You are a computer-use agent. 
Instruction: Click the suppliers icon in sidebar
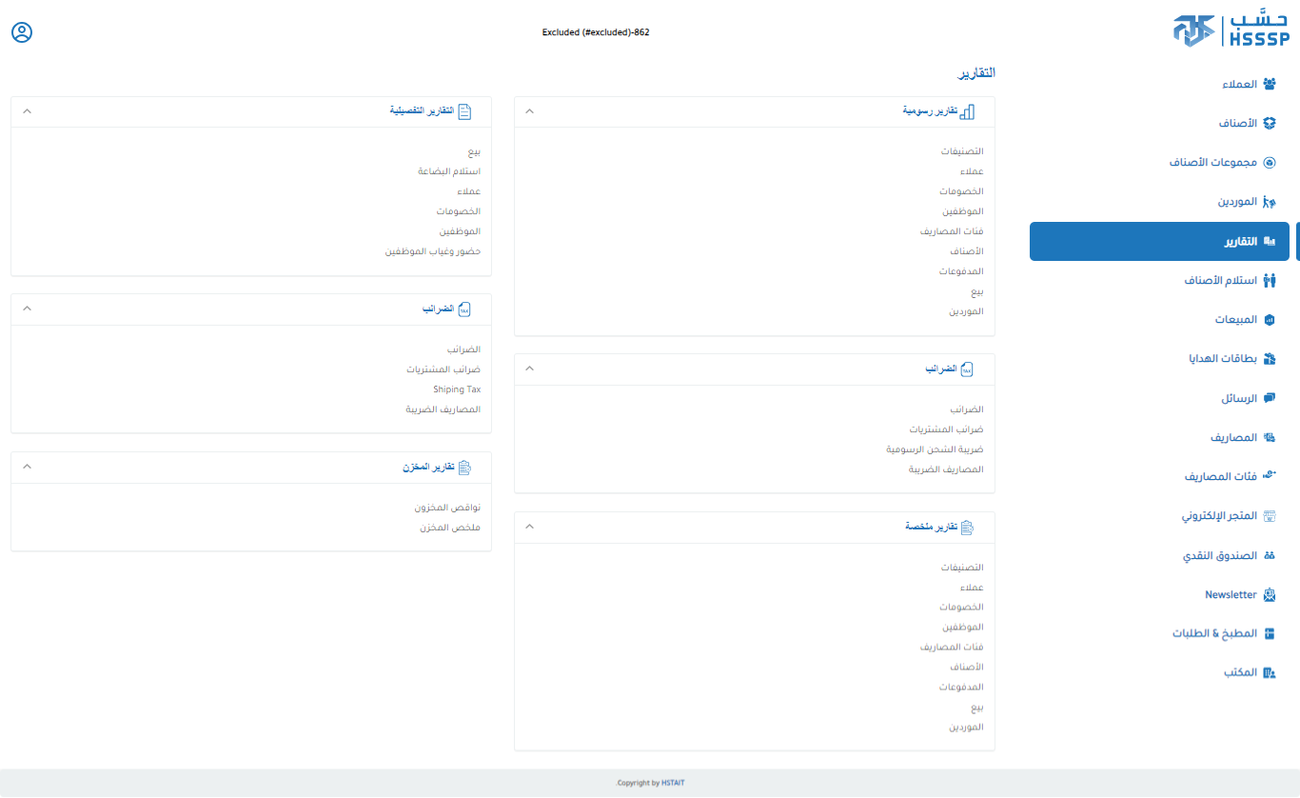(1269, 202)
